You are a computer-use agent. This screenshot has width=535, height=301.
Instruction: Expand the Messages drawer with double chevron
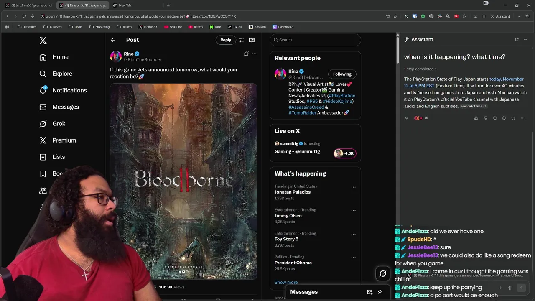(x=380, y=292)
